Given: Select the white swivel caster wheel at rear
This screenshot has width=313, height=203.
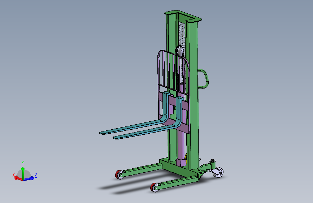Looking at the screenshot, I should [x=218, y=172].
